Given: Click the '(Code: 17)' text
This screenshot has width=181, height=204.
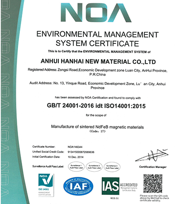Looking at the screenshot, I should click(x=97, y=131).
